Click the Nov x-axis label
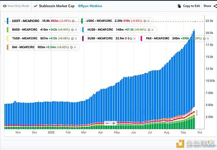Viewport: 217px width, 150px height. 18,132
